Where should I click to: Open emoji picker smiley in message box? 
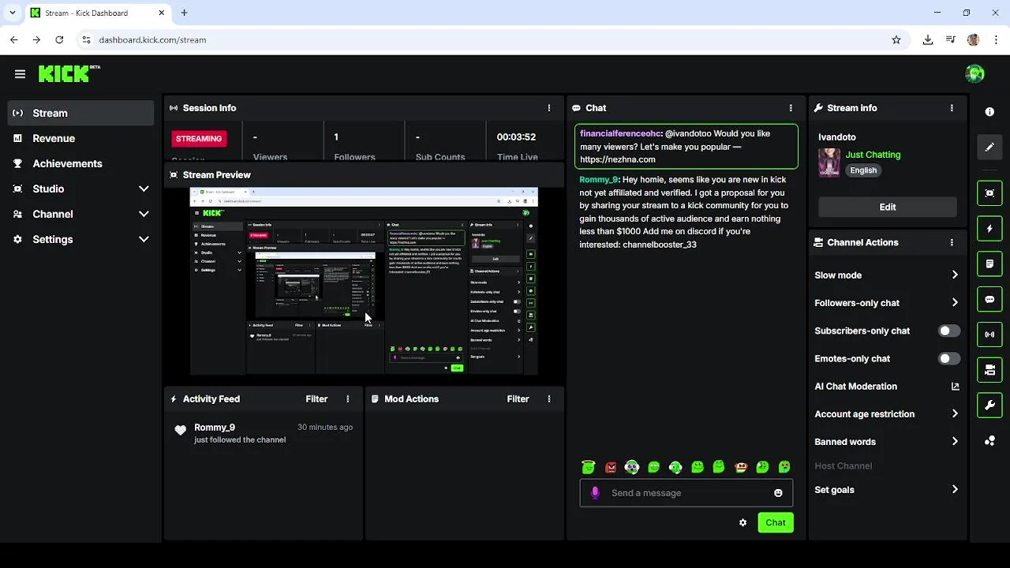point(778,493)
